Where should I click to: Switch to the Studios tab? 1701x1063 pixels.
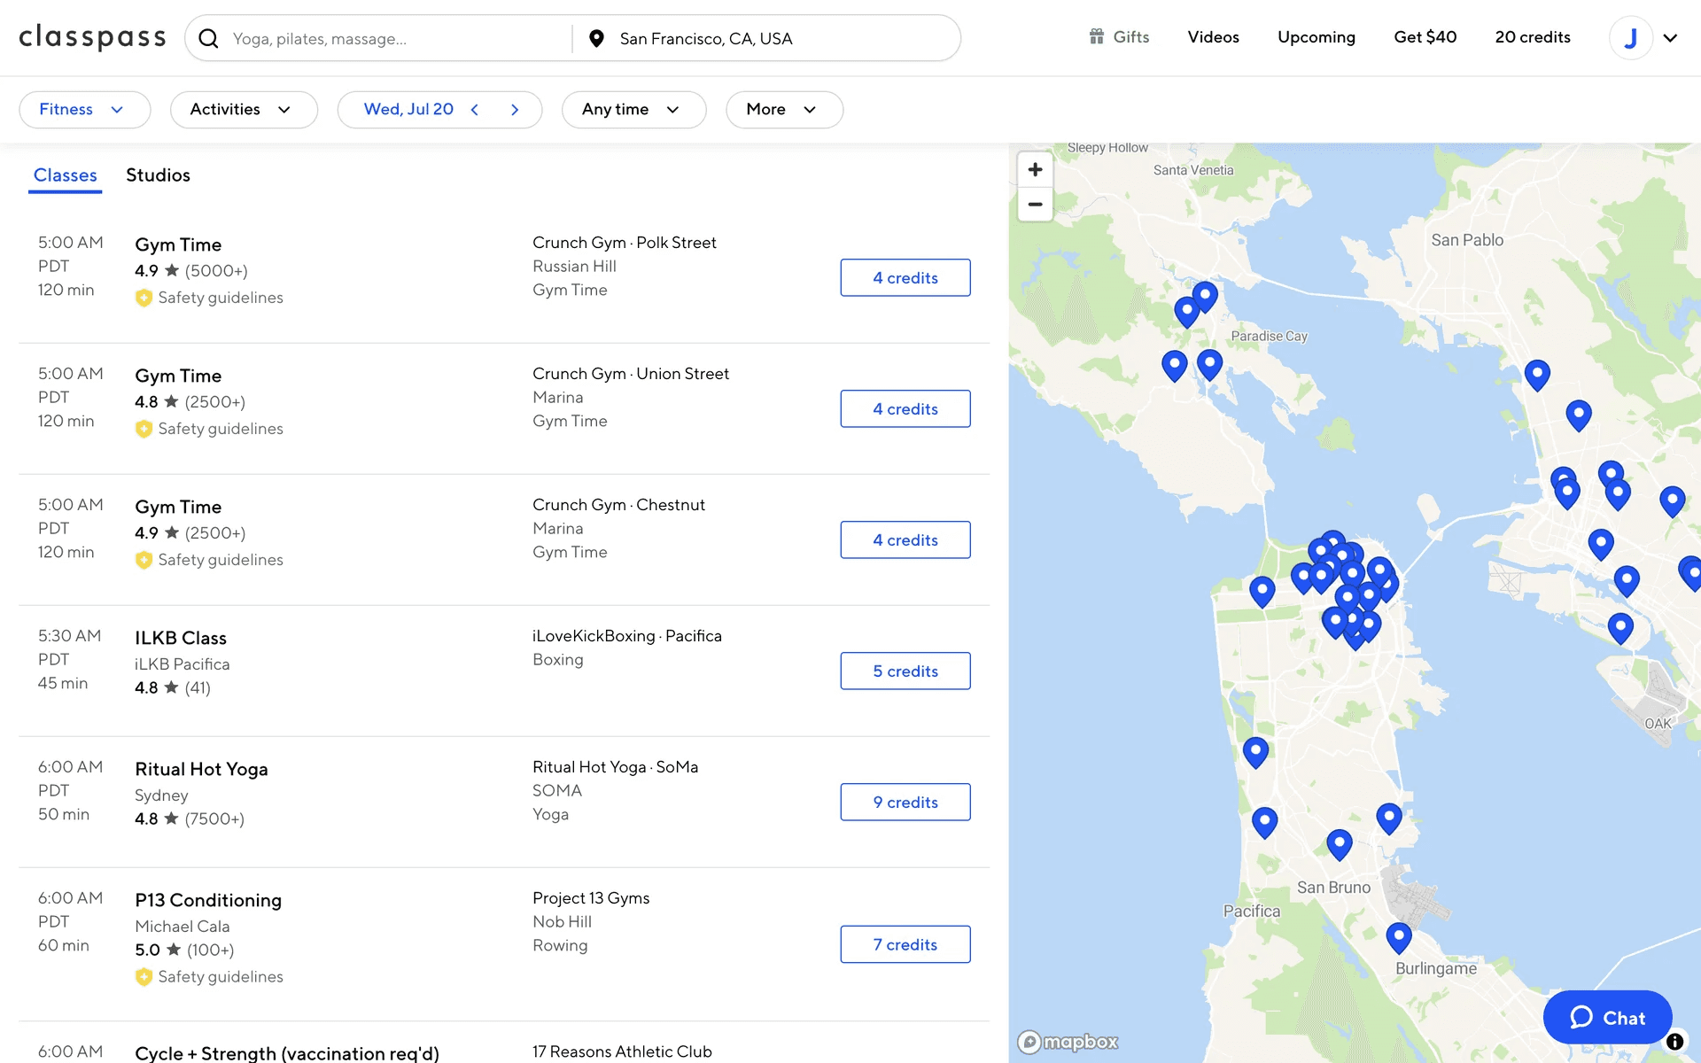(158, 175)
